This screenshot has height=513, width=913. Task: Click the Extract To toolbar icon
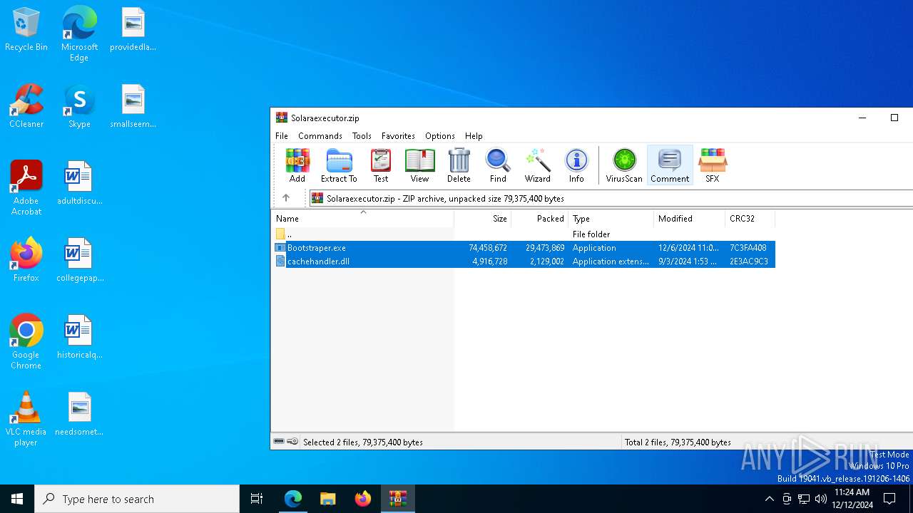(x=339, y=165)
